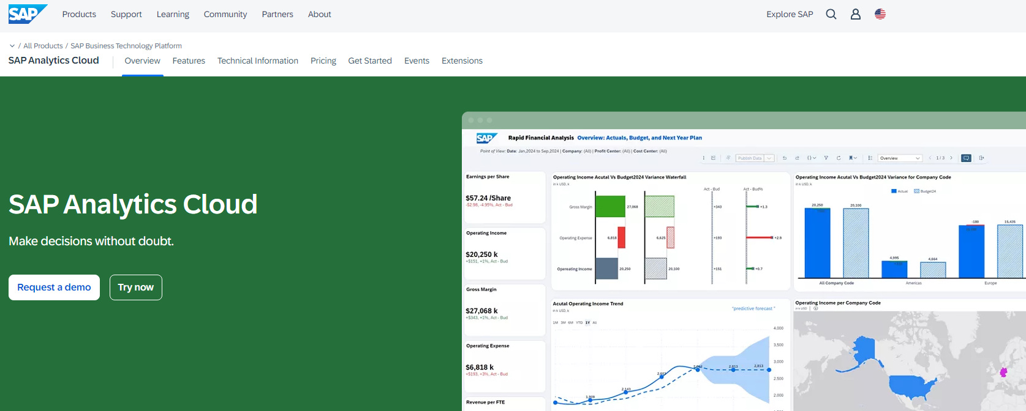
Task: Click the green Gross Margin waterfall bar
Action: click(610, 206)
